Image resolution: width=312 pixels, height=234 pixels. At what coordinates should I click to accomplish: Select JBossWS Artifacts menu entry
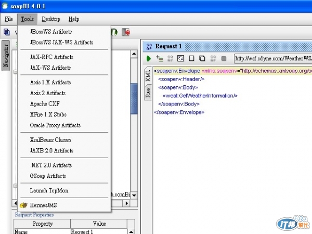click(64, 32)
